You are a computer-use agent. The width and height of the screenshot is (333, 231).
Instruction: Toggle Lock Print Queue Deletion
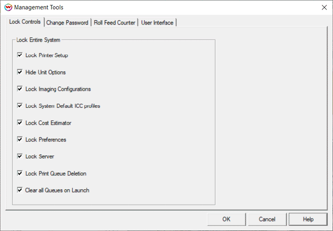pyautogui.click(x=20, y=173)
